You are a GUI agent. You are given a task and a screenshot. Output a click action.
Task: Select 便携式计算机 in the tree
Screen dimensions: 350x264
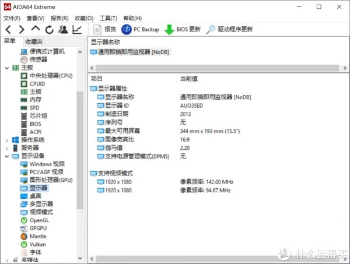pyautogui.click(x=43, y=52)
